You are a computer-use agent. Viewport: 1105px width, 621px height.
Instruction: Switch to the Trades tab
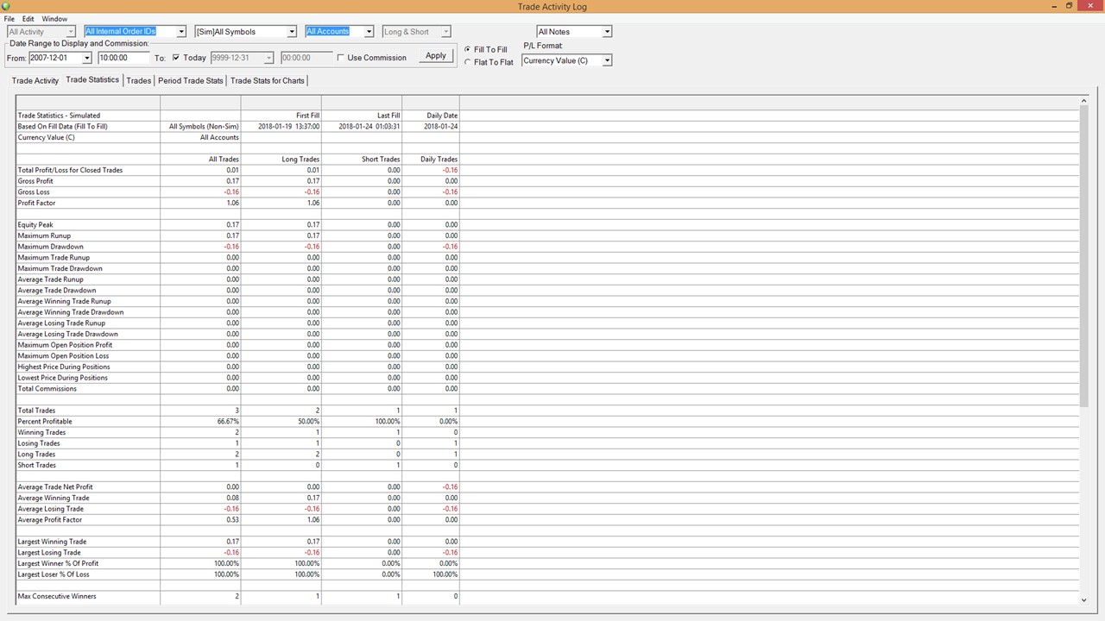[139, 80]
